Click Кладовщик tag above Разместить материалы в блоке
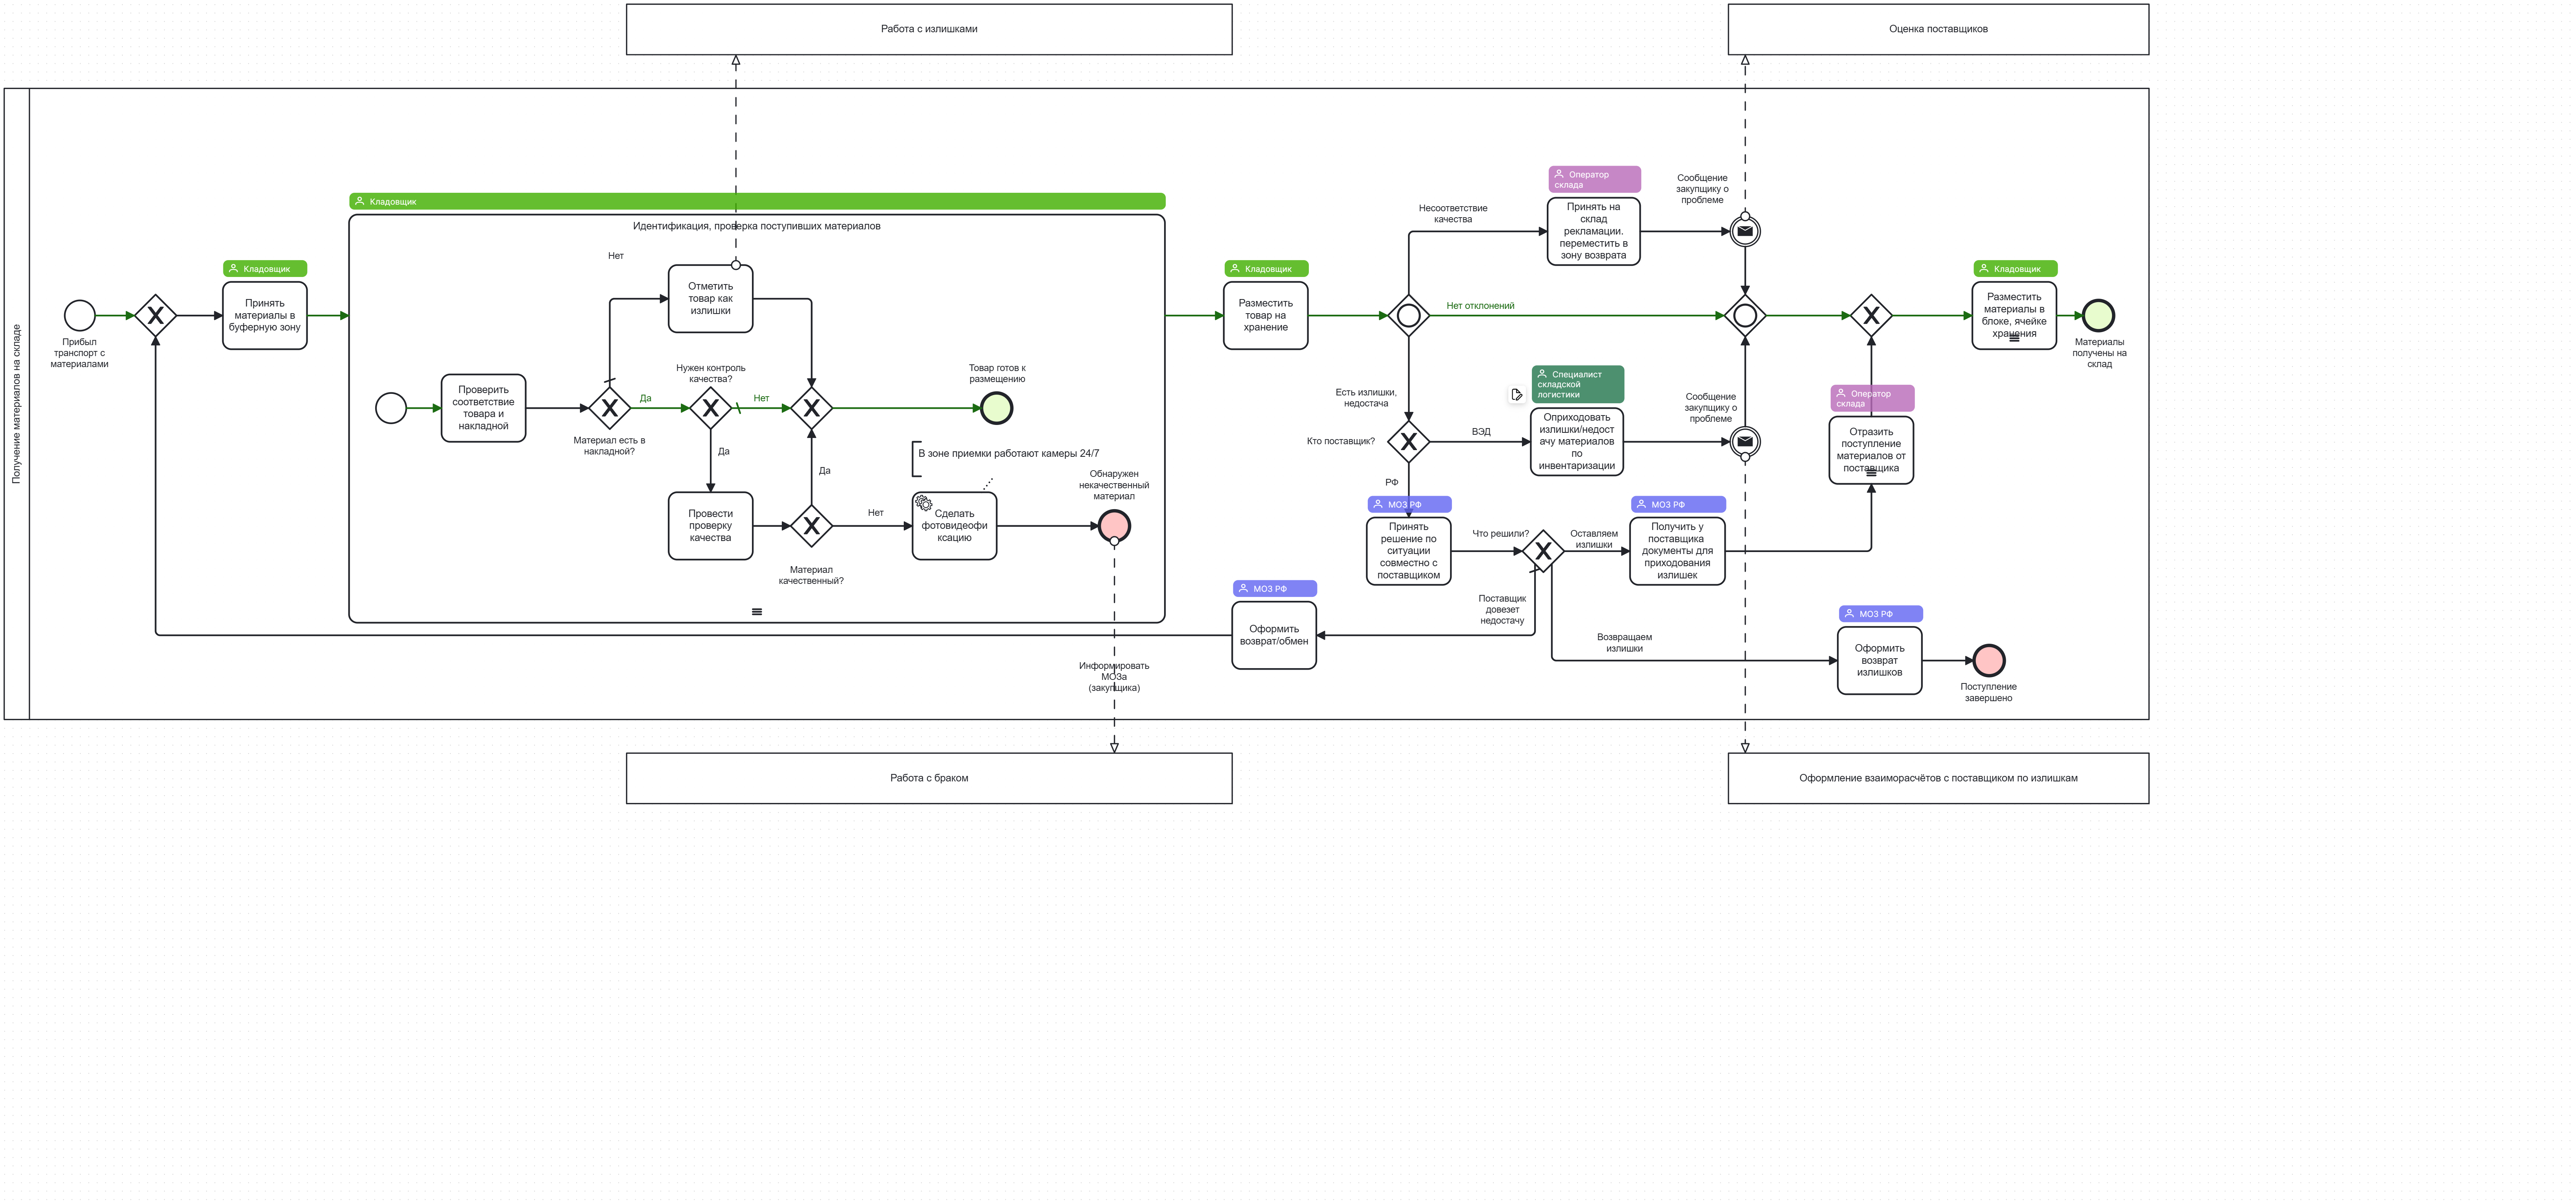Screen dimensions: 2576x1204 click(2015, 268)
